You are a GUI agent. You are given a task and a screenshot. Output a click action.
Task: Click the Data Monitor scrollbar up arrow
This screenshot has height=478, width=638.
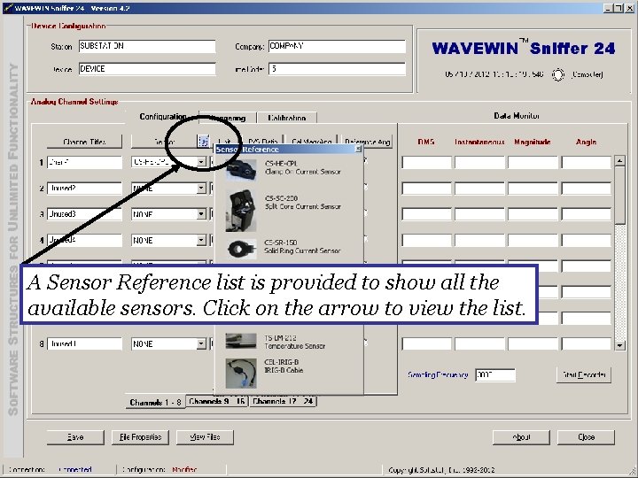tap(619, 160)
